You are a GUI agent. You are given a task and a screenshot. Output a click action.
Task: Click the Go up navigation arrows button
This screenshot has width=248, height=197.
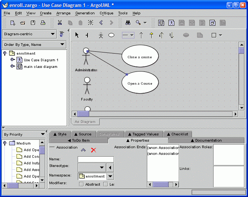coord(84,150)
